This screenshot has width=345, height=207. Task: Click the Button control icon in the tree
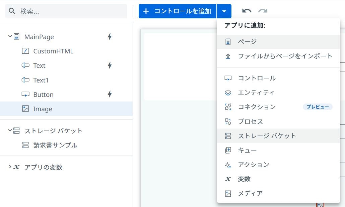tap(26, 94)
